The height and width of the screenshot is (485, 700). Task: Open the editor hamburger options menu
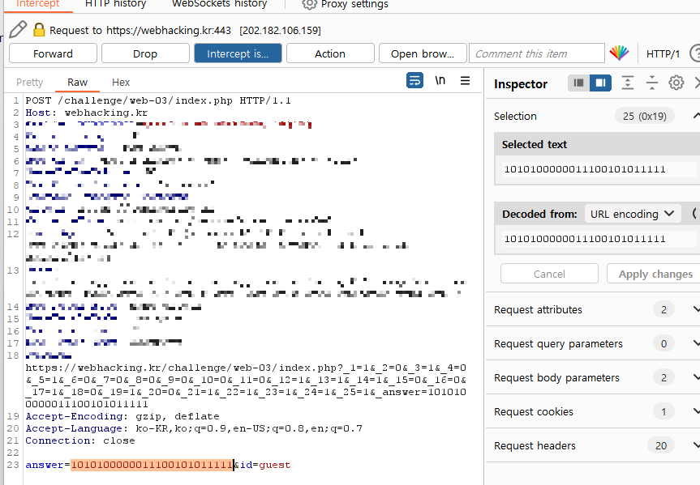[x=465, y=81]
